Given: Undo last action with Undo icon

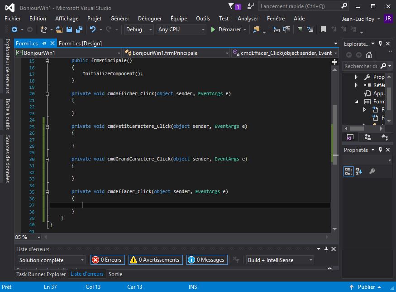Looking at the screenshot, I should [x=92, y=29].
